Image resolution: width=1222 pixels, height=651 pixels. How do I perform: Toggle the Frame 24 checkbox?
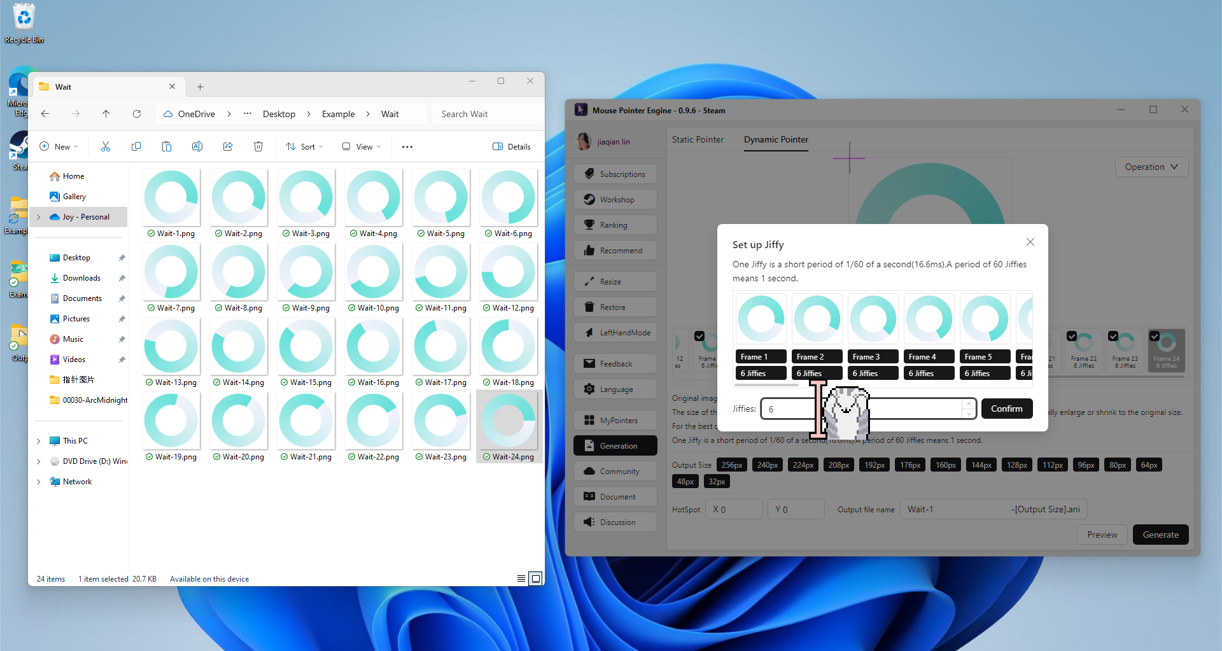point(1155,336)
